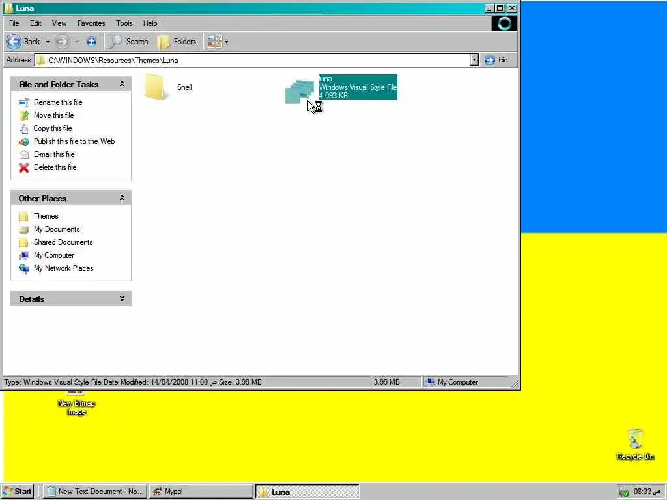The height and width of the screenshot is (500, 667).
Task: Open the Search pane
Action: [129, 42]
